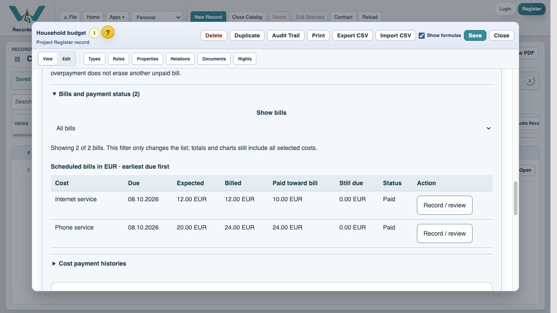The width and height of the screenshot is (557, 313).
Task: Open the Audit Trail
Action: [286, 36]
